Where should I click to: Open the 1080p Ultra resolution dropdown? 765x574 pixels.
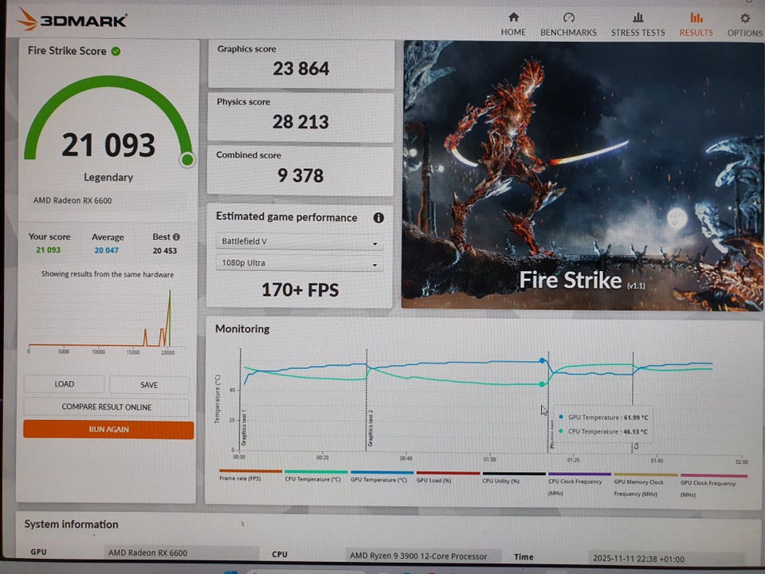pyautogui.click(x=299, y=263)
